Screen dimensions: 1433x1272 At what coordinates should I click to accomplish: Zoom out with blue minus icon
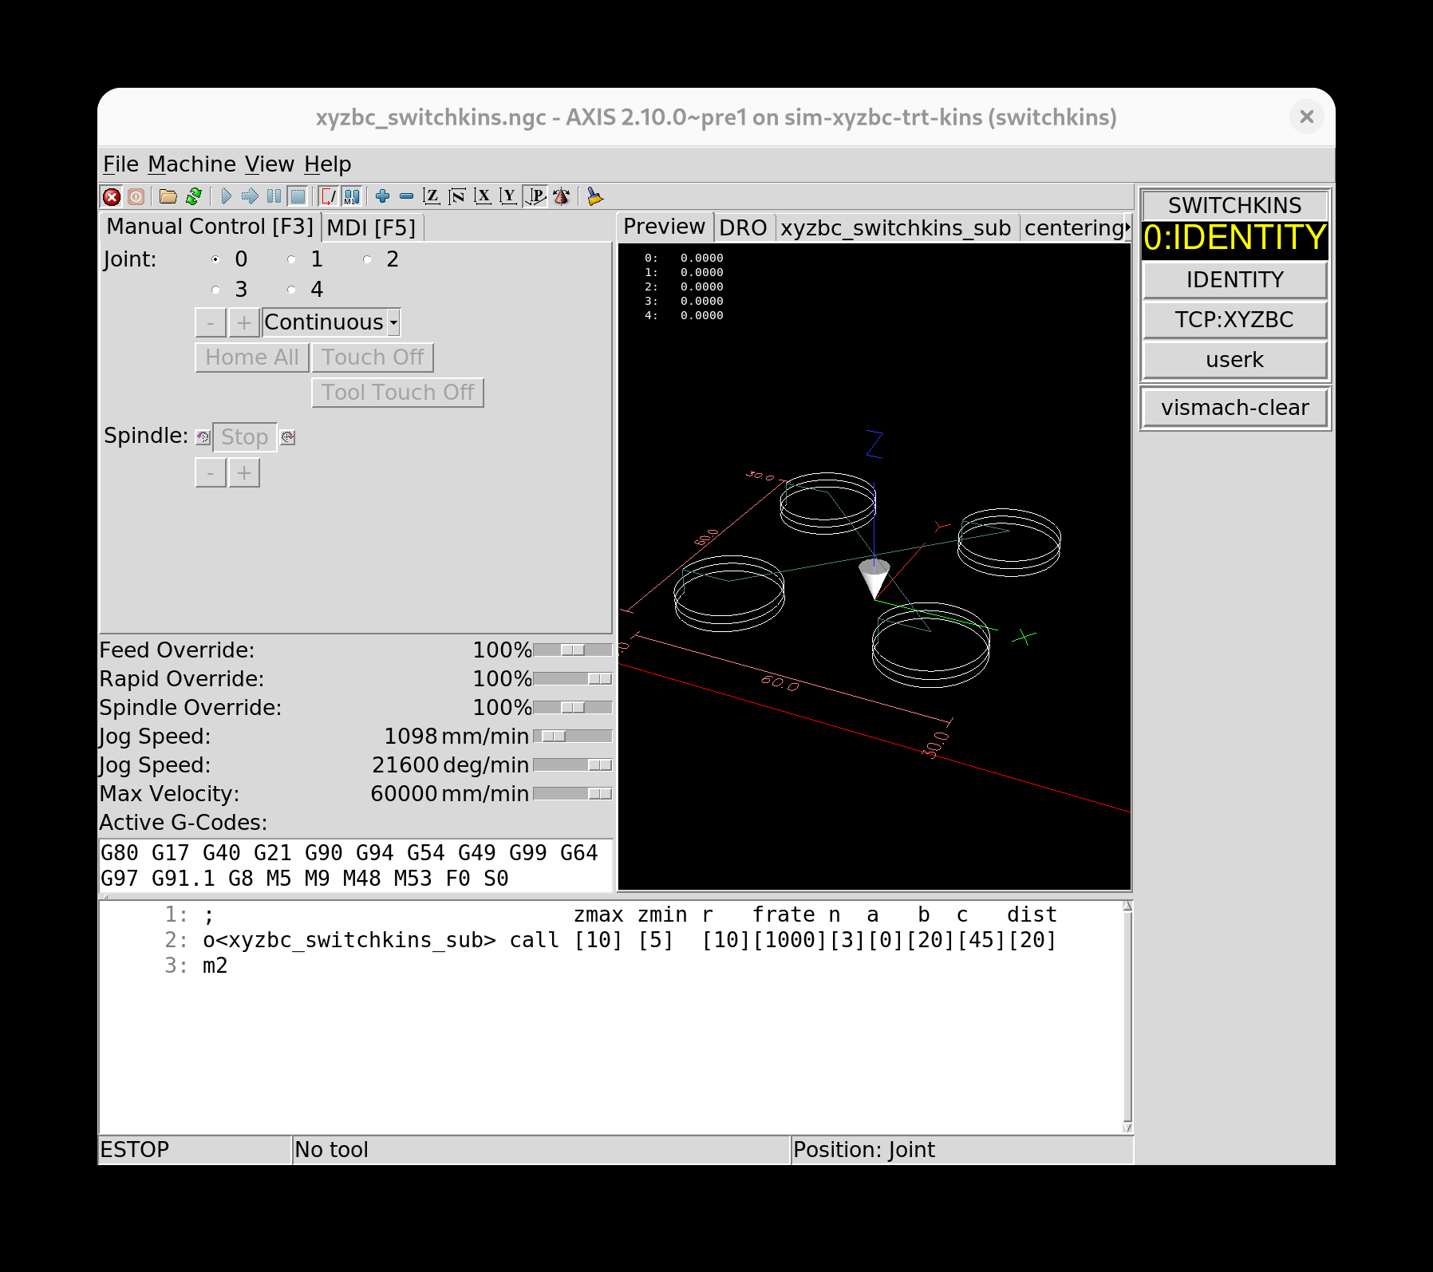coord(406,196)
